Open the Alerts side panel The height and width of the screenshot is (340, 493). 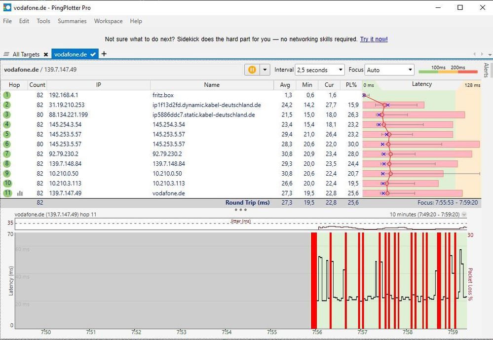click(x=486, y=71)
